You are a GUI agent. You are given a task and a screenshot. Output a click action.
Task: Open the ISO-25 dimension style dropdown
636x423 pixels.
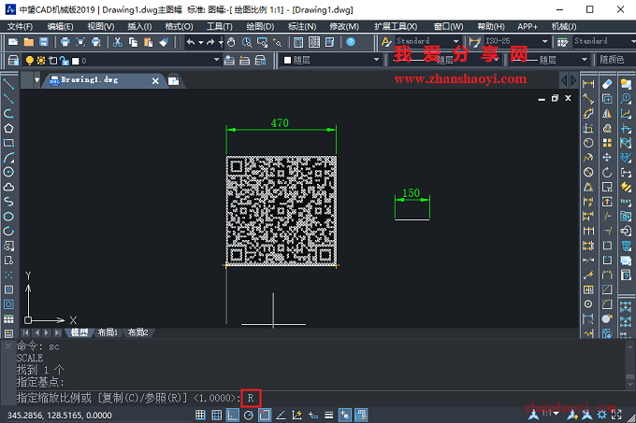click(544, 41)
